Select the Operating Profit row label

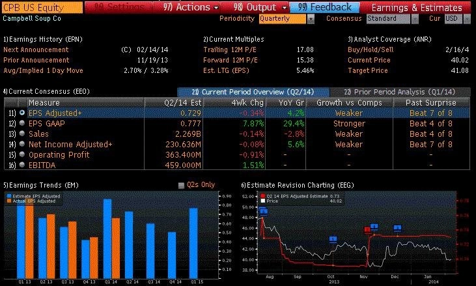[x=59, y=154]
